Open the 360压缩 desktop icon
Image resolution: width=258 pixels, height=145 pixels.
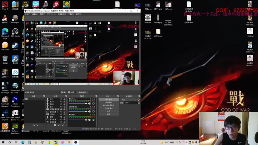[x=15, y=5]
